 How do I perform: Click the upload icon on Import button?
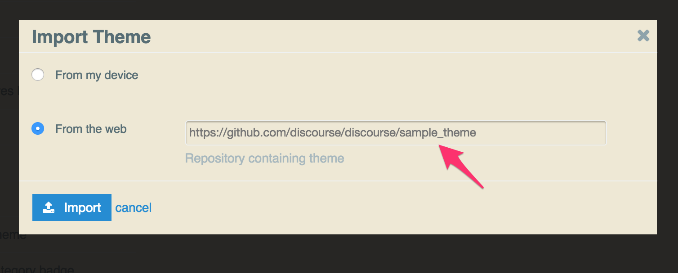click(49, 207)
